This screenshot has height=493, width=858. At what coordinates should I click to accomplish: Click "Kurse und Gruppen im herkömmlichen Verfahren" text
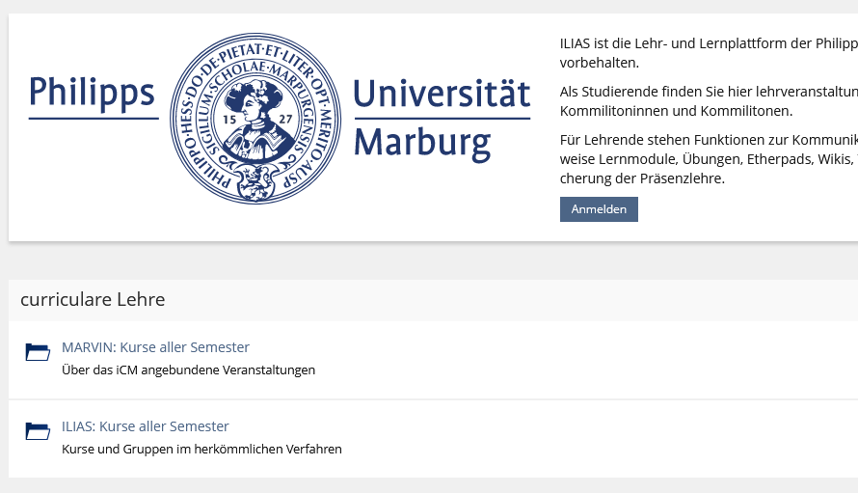tap(201, 449)
